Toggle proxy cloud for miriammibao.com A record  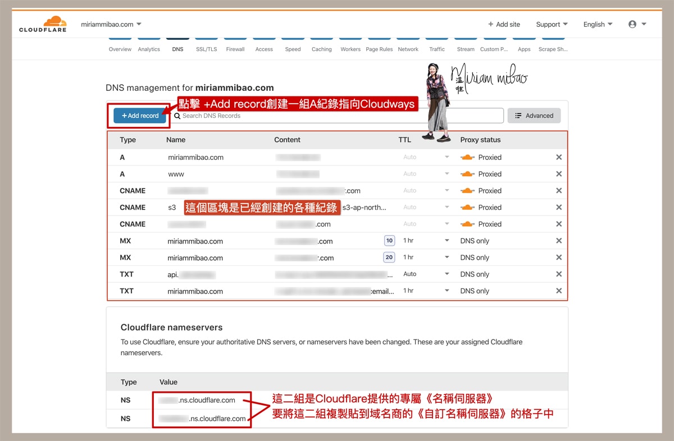467,157
